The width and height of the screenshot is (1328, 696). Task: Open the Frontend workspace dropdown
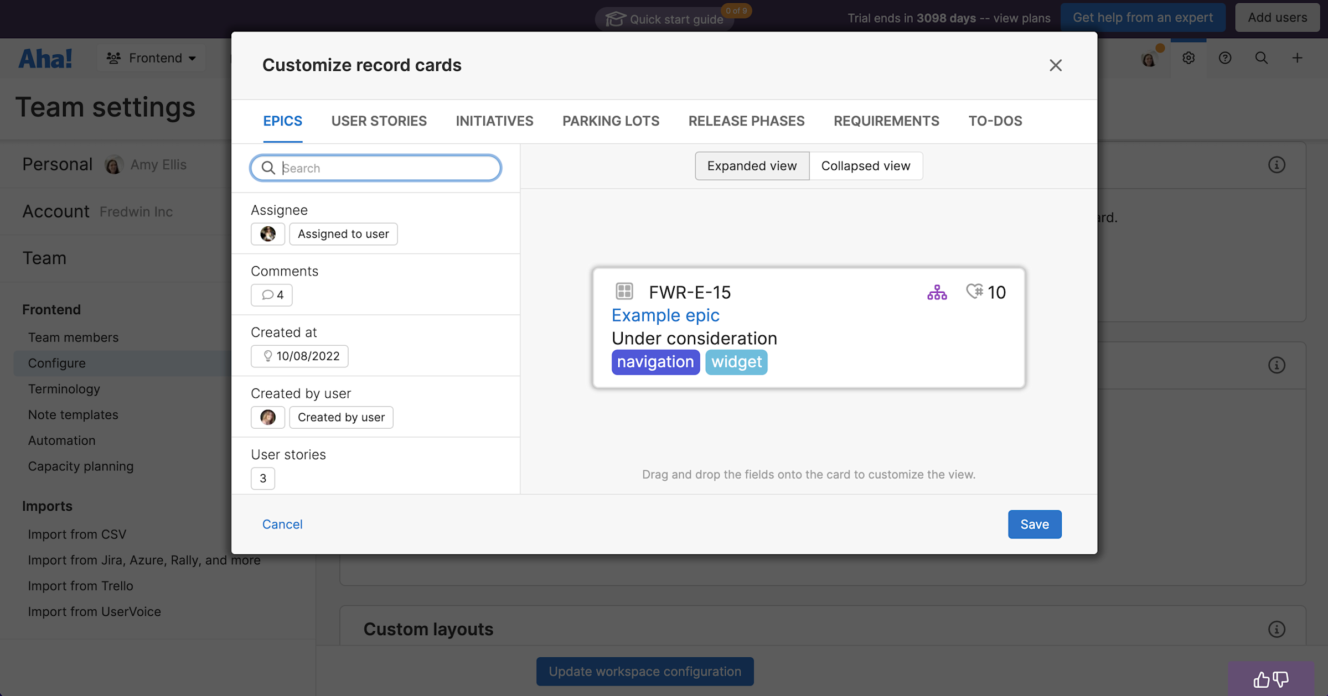151,58
